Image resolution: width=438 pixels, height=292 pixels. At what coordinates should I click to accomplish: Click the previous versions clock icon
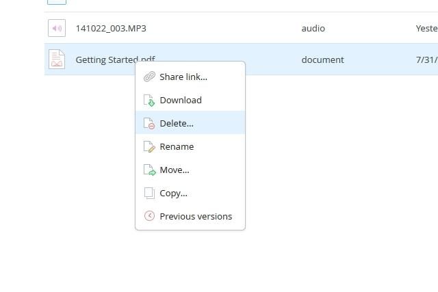149,216
